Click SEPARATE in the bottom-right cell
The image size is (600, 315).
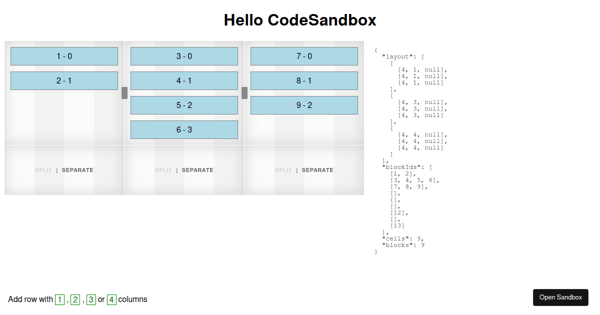point(317,170)
